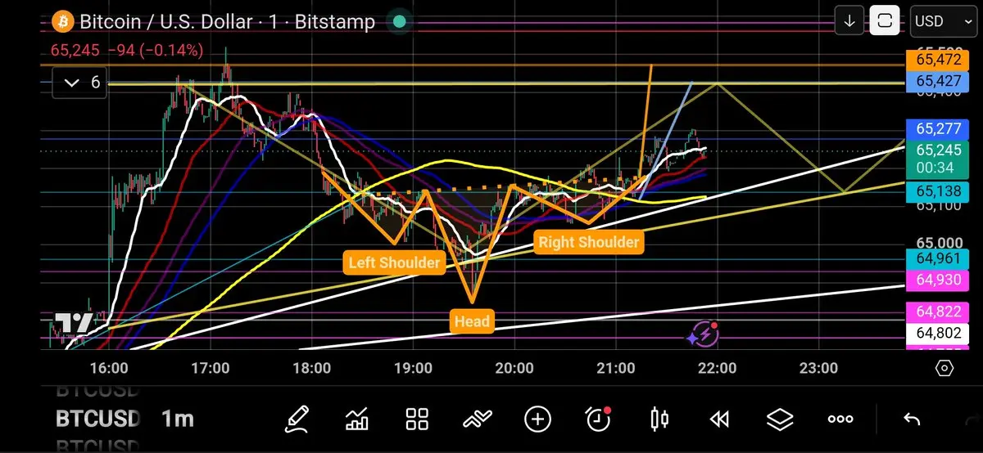The image size is (983, 453).
Task: Expand the collapsed indicators legend showing 6
Action: (x=79, y=82)
